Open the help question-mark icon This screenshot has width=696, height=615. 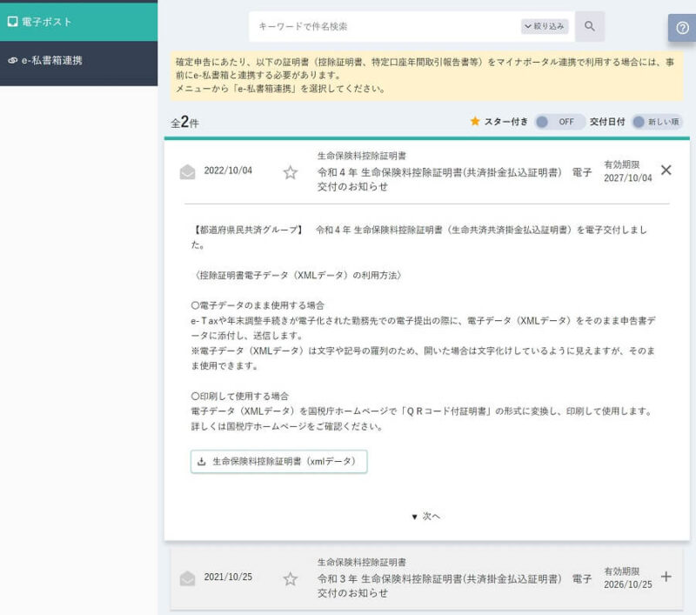coord(682,28)
